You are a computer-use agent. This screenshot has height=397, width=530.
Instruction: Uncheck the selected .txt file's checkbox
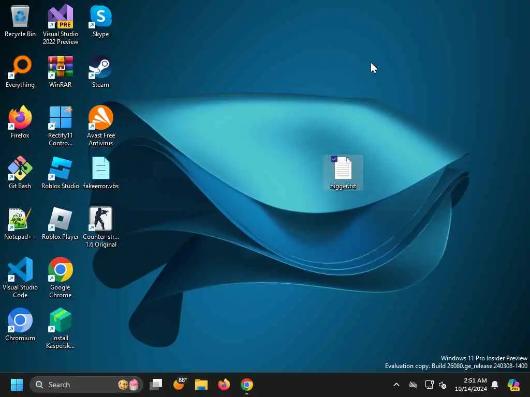pos(334,159)
